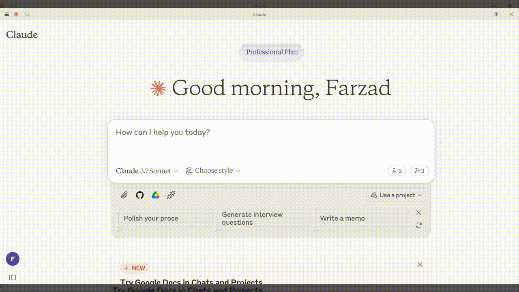
Task: Select the Write a memo suggestion
Action: pyautogui.click(x=361, y=218)
